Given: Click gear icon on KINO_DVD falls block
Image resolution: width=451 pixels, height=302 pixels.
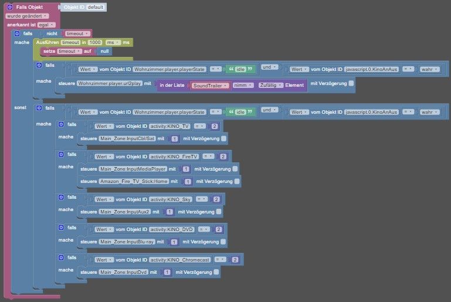Looking at the screenshot, I should pyautogui.click(x=61, y=228).
